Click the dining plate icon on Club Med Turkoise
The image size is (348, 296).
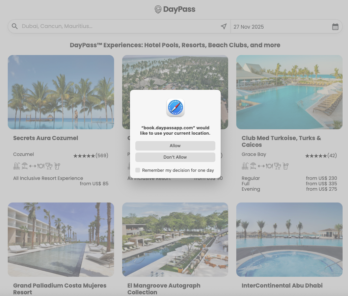click(x=269, y=166)
